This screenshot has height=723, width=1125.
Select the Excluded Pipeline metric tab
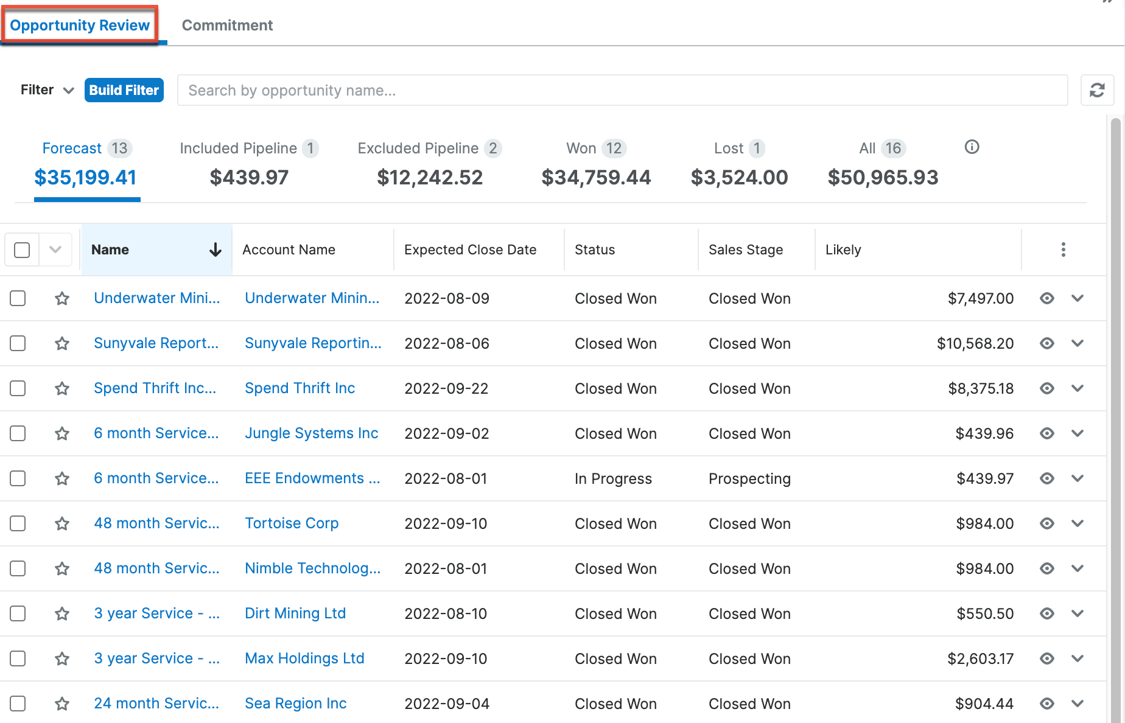click(429, 163)
